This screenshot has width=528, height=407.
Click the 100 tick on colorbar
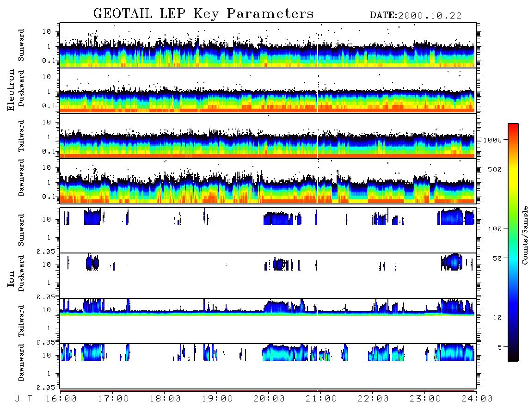[x=495, y=229]
